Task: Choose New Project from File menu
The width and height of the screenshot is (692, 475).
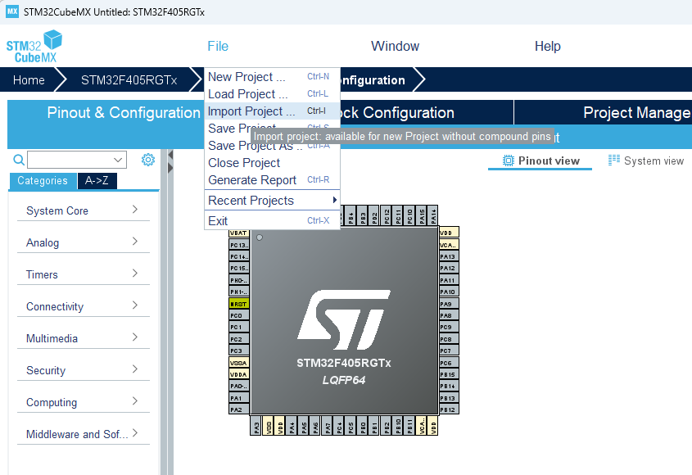Action: [272, 77]
